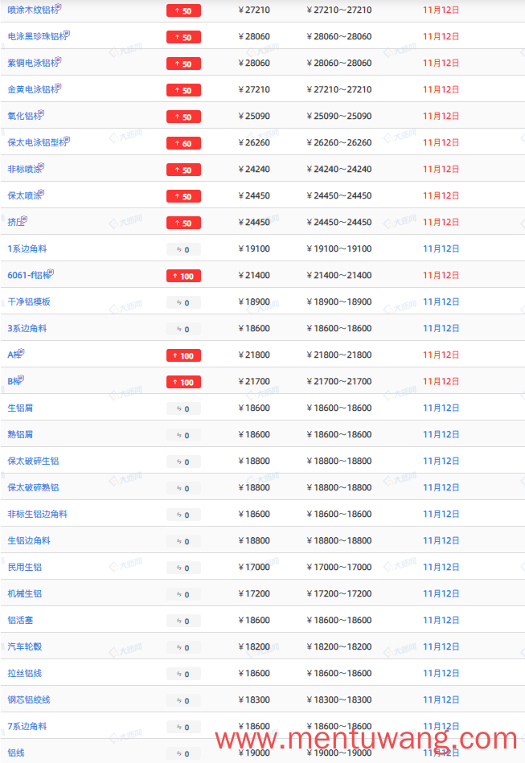Select the ¥18300 price for 钢芯铝绞线
Screen dimensions: 525x763
pos(254,699)
